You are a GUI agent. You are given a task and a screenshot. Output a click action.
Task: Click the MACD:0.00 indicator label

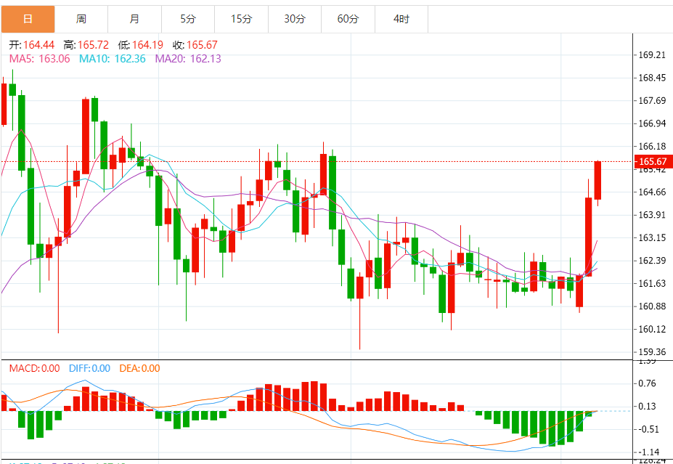point(35,368)
